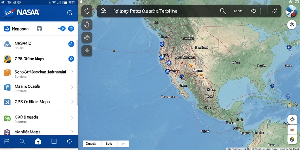Expand the CPB & cuada row chevron
The width and height of the screenshot is (300, 150).
72,118
